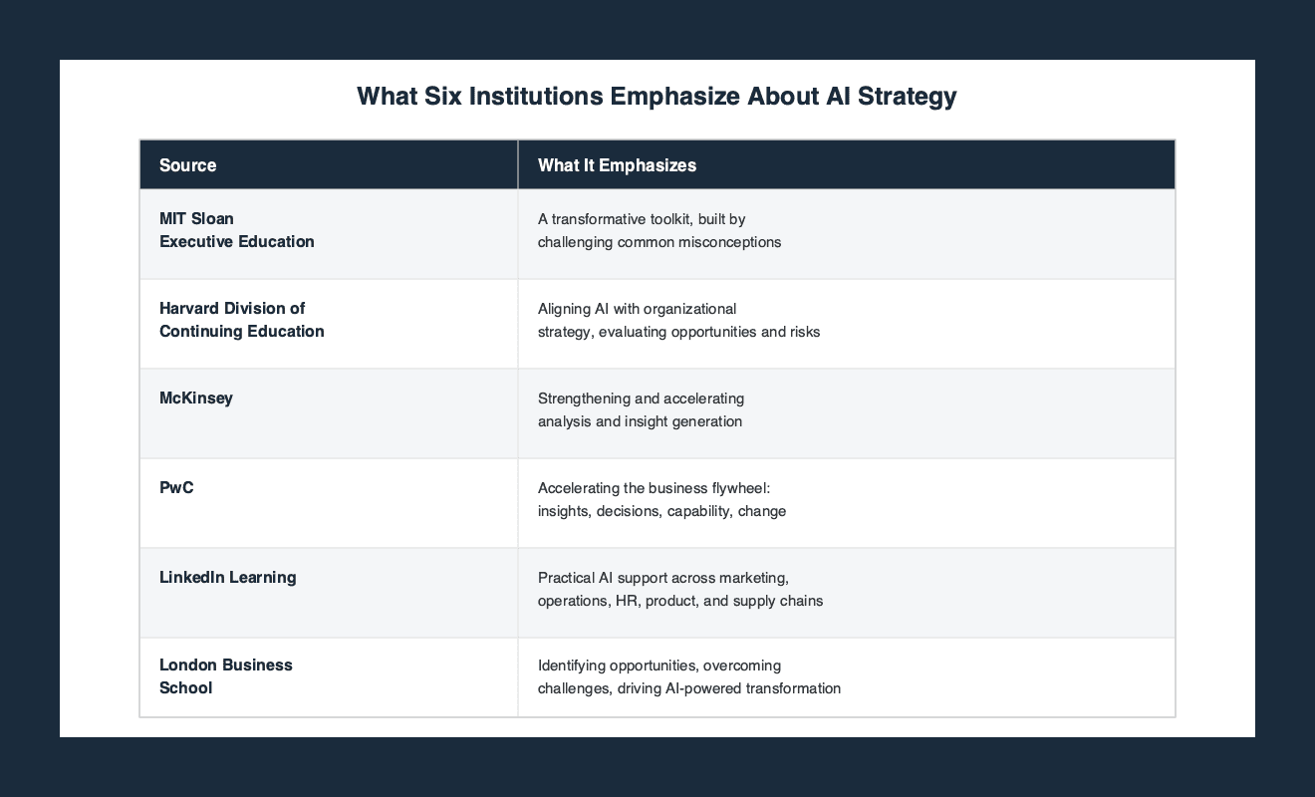Click the 'What It Emphasizes' column header
Screen dimensions: 1315x797
[846, 164]
